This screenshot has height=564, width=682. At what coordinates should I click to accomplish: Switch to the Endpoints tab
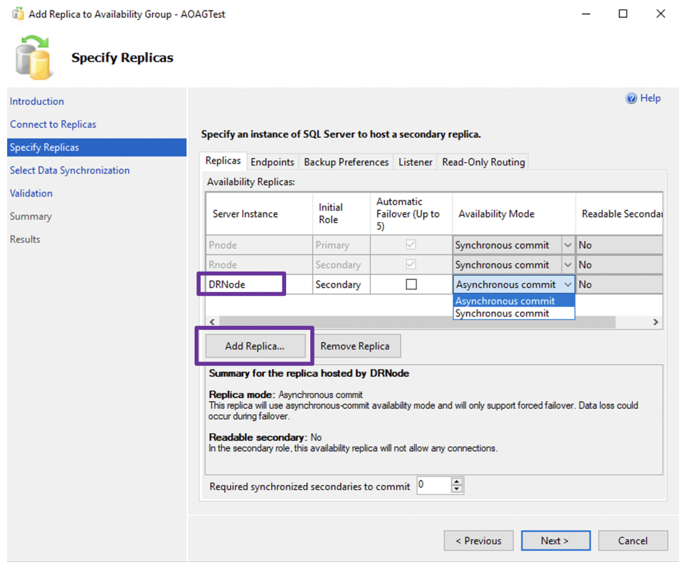pos(272,162)
